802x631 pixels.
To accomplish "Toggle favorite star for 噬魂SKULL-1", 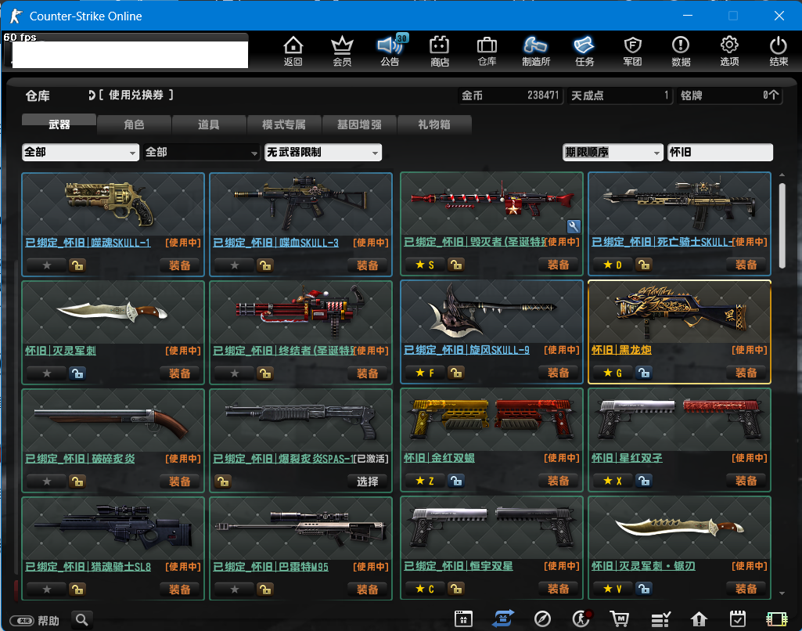I will coord(46,265).
